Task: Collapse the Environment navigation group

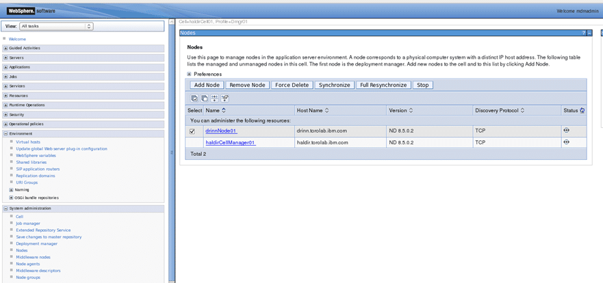Action: tap(5, 133)
